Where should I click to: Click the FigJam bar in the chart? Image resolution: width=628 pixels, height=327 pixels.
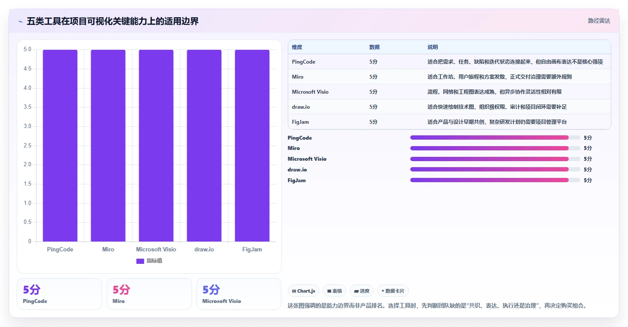tap(252, 146)
